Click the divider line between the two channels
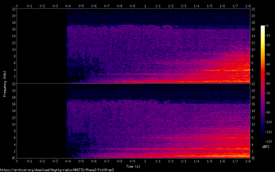This screenshot has height=172, width=275. (133, 83)
